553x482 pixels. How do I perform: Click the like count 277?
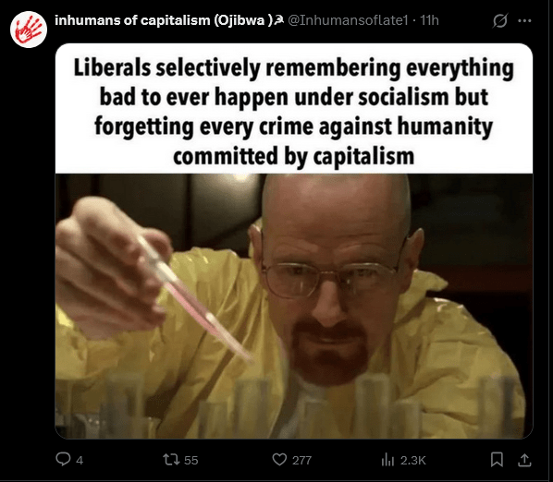pos(301,460)
